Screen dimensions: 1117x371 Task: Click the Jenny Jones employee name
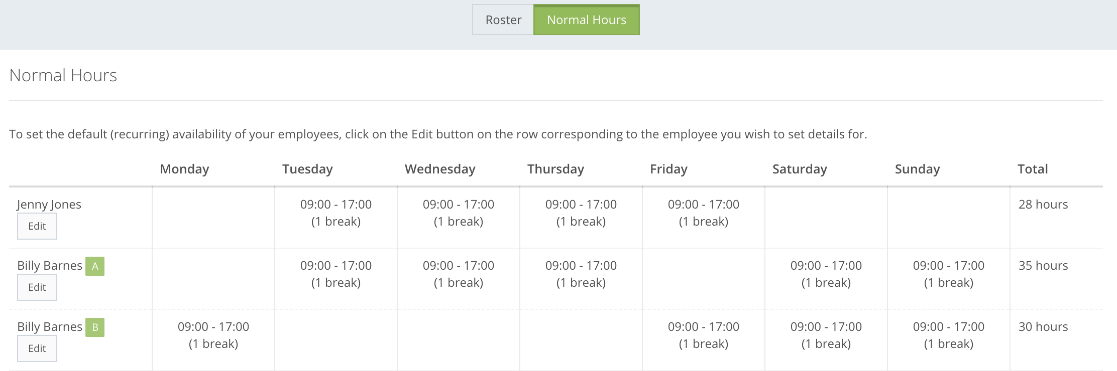pyautogui.click(x=49, y=205)
